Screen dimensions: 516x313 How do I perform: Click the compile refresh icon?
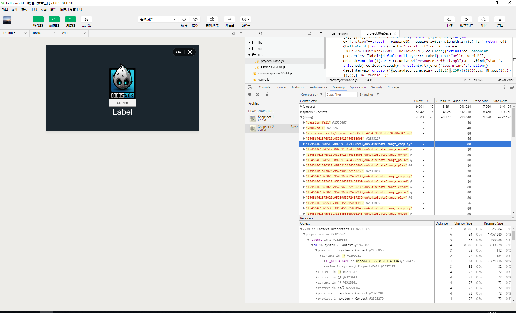[x=184, y=19]
